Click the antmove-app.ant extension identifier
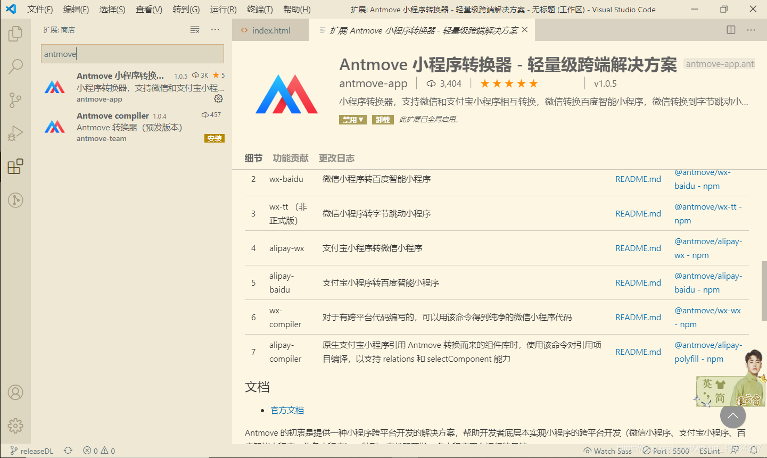Image resolution: width=767 pixels, height=458 pixels. click(720, 64)
